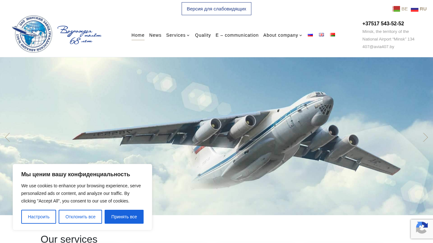This screenshot has width=433, height=243.
Task: Reject cookies with Отклонить все
Action: click(x=80, y=217)
